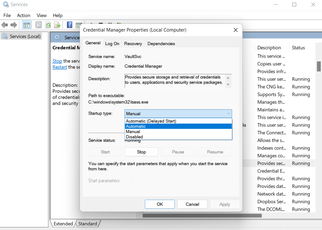Screen dimensions: 322x230
Task: Switch to the Standard view tab
Action: pos(88,224)
